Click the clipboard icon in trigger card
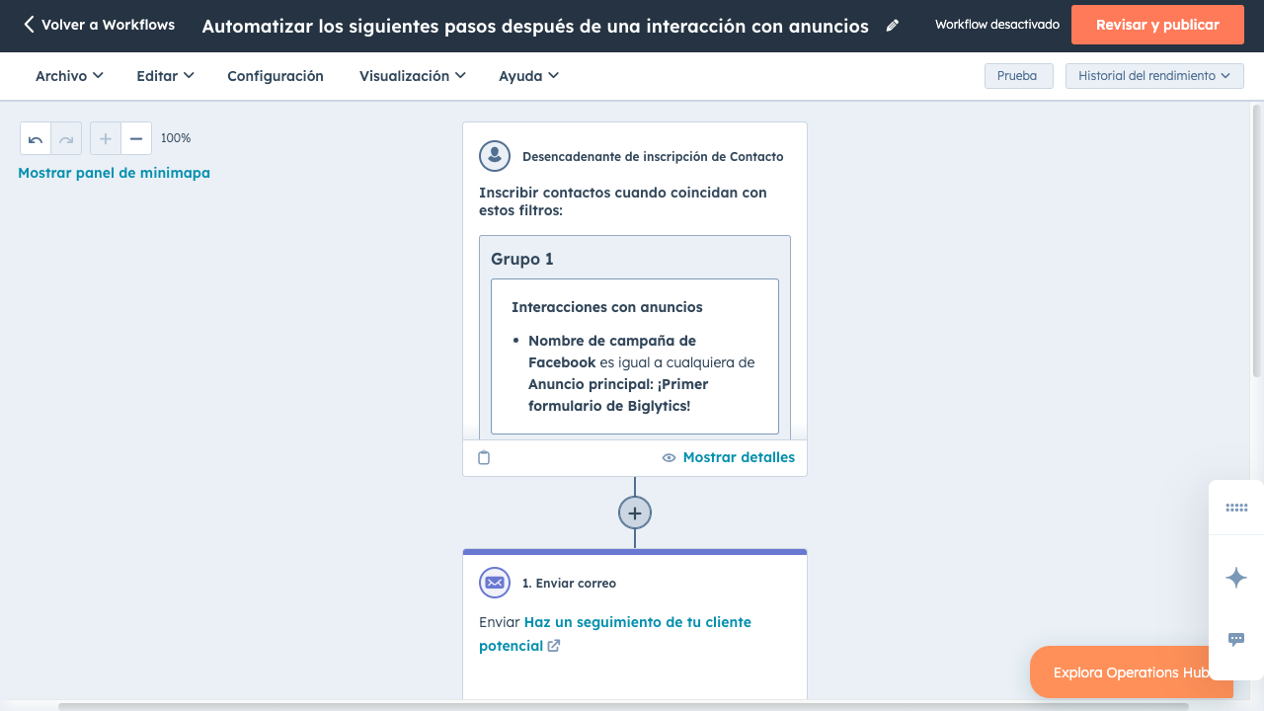Screen dimensions: 1264x711 pos(484,457)
